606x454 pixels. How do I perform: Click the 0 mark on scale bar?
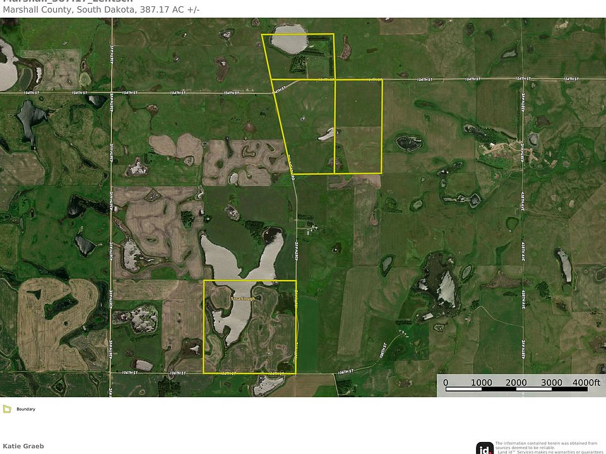446,382
